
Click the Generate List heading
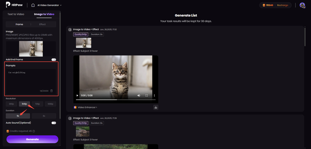186,15
